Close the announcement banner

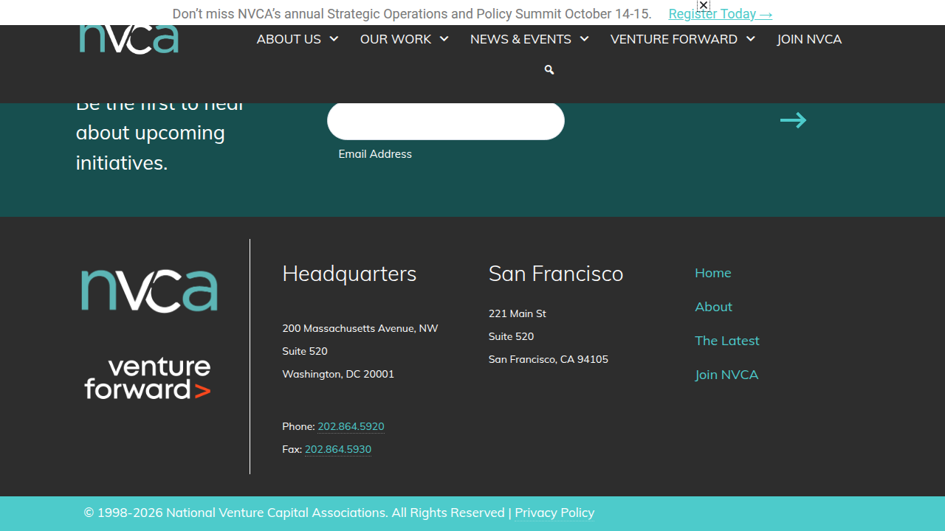click(x=704, y=5)
